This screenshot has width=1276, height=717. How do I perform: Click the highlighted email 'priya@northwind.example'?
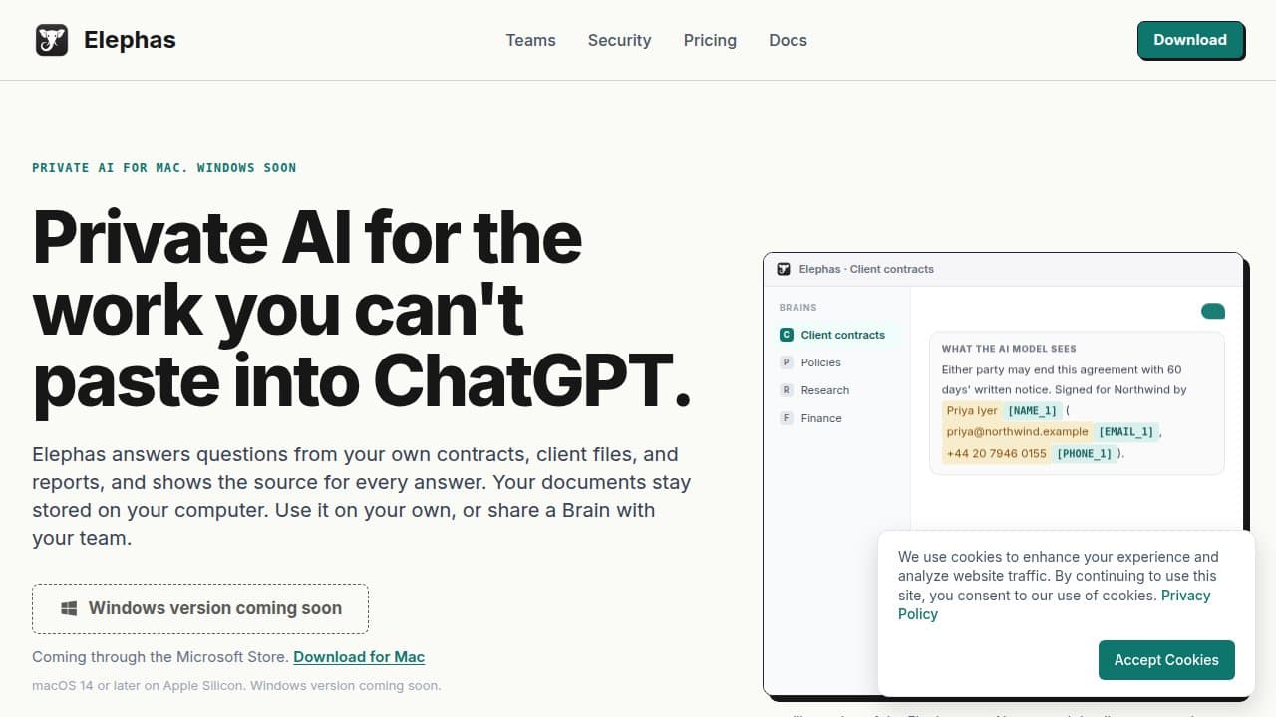tap(1017, 431)
